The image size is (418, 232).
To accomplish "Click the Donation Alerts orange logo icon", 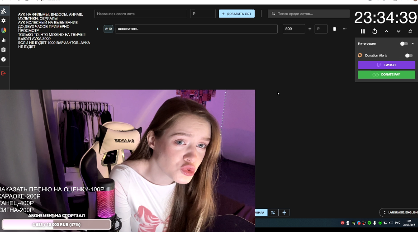I will (x=360, y=56).
